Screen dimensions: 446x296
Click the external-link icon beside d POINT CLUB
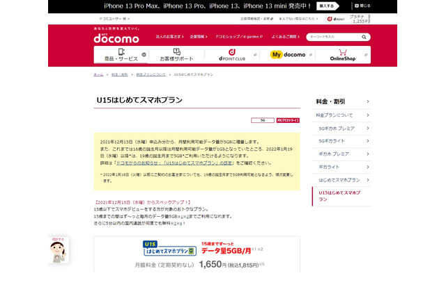[255, 55]
